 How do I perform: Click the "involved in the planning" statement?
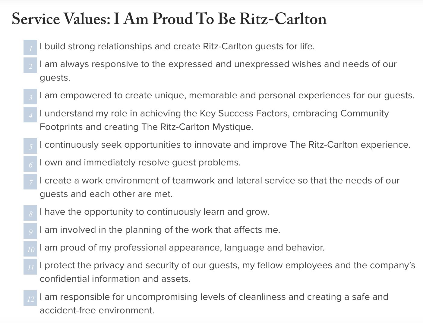tap(160, 230)
